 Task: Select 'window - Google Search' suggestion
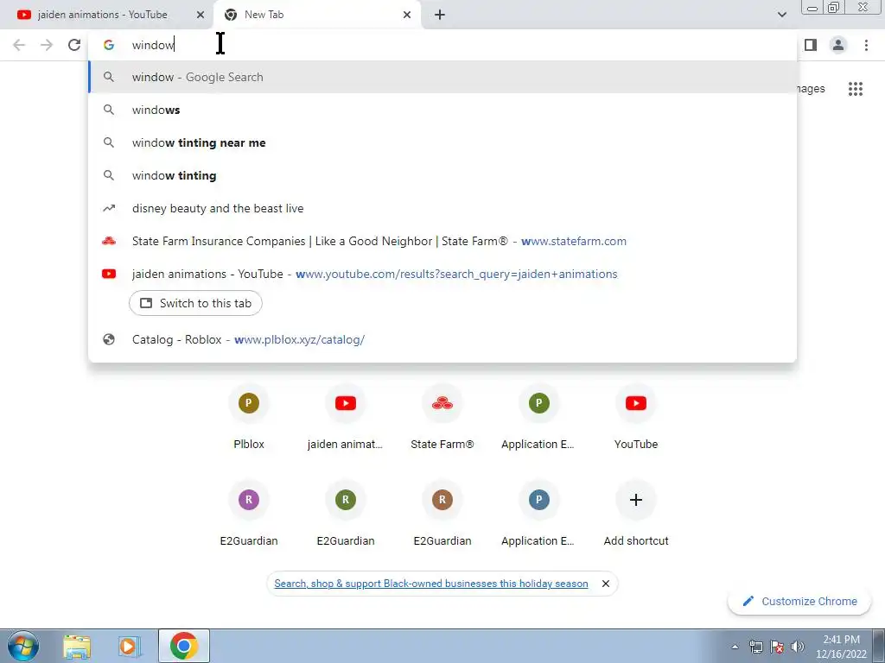pos(442,77)
